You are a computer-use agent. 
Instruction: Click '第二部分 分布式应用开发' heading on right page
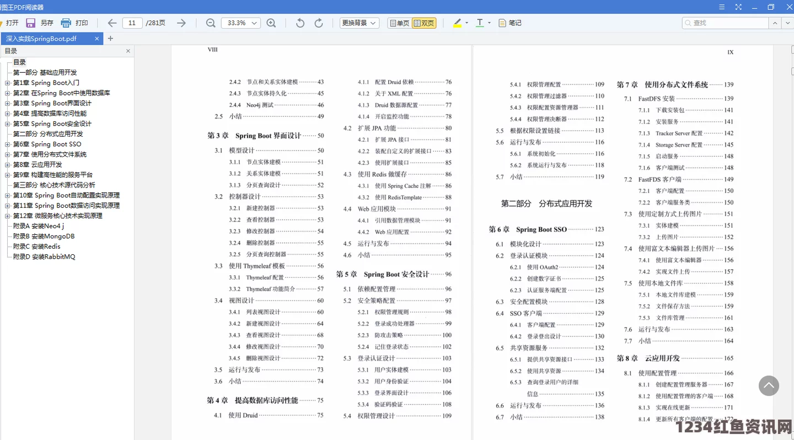546,203
